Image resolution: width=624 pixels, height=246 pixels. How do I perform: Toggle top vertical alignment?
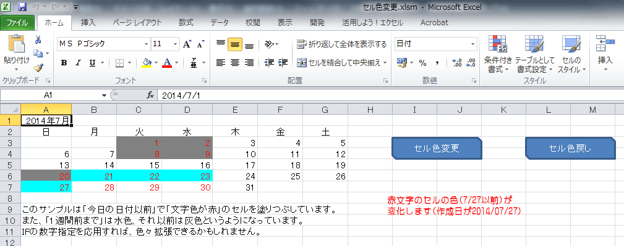pos(220,44)
